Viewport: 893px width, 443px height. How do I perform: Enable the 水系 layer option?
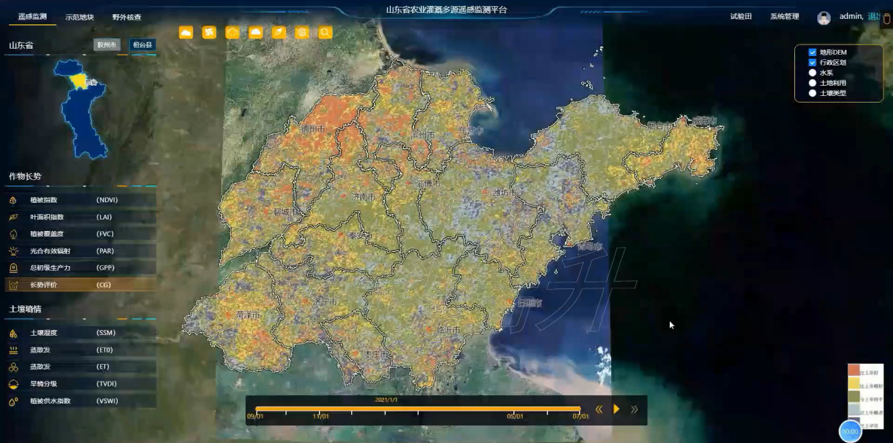pyautogui.click(x=812, y=73)
